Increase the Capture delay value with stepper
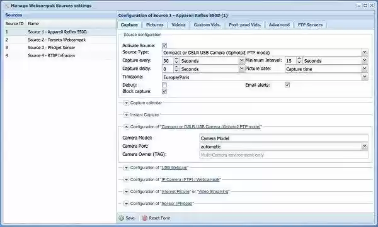 click(x=176, y=67)
